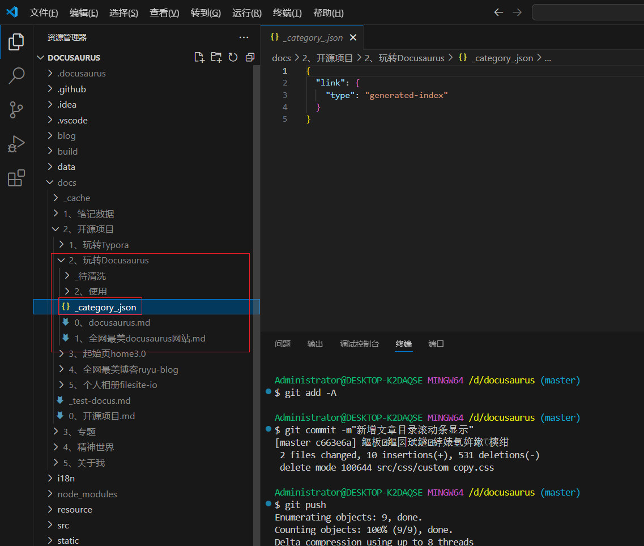Image resolution: width=644 pixels, height=546 pixels.
Task: Open the 帮助(H) menu
Action: click(328, 12)
